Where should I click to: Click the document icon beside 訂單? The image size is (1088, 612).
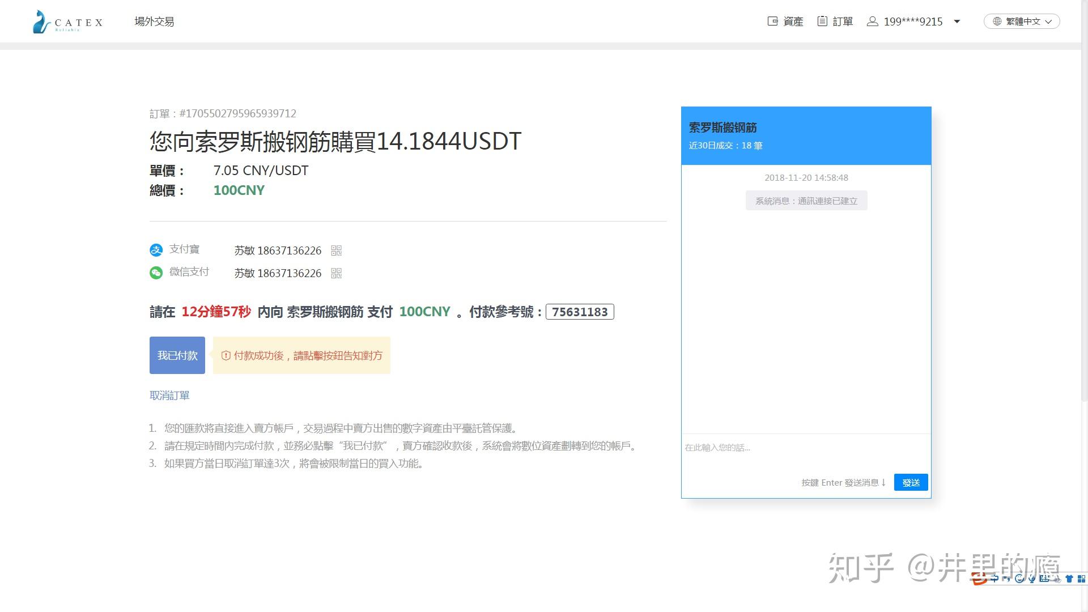click(x=822, y=21)
